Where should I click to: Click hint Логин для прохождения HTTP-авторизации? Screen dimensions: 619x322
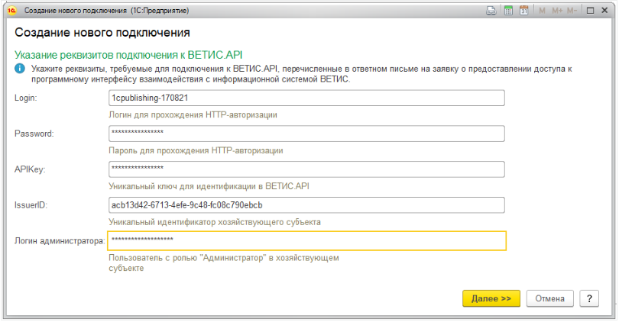(x=193, y=114)
